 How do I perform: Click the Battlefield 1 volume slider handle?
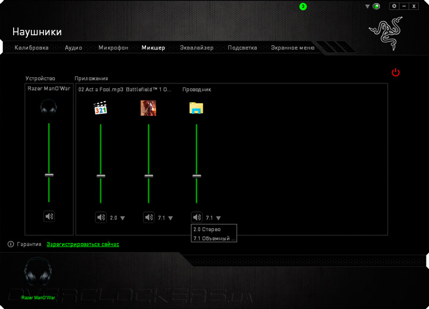(149, 176)
